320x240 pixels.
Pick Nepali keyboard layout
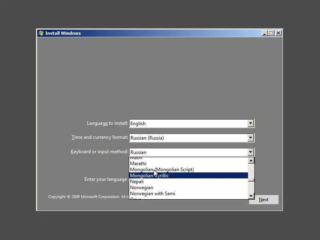[x=188, y=182]
